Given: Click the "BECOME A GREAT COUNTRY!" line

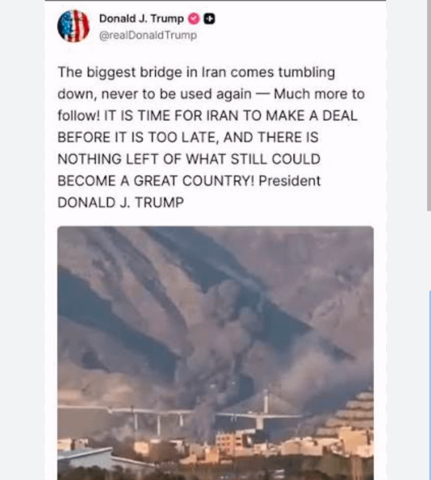Looking at the screenshot, I should point(156,181).
